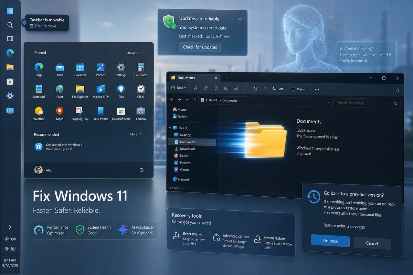413x275 pixels.
Task: Cut using the scissors icon in Explorer toolbar
Action: point(196,88)
